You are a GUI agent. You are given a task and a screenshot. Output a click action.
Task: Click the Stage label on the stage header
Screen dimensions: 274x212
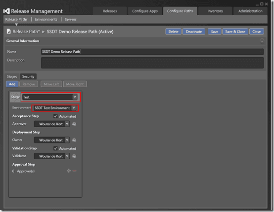15,97
